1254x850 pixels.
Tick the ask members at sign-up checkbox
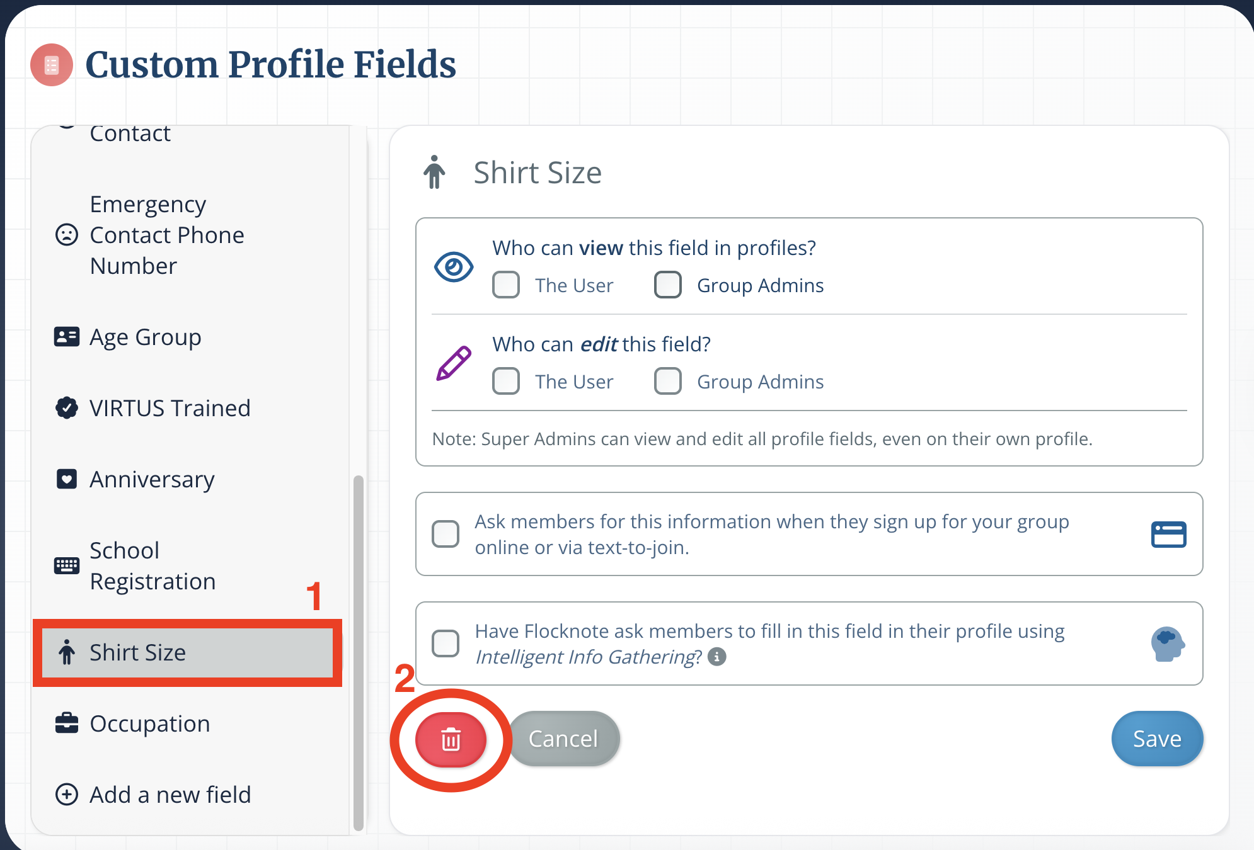(x=446, y=534)
